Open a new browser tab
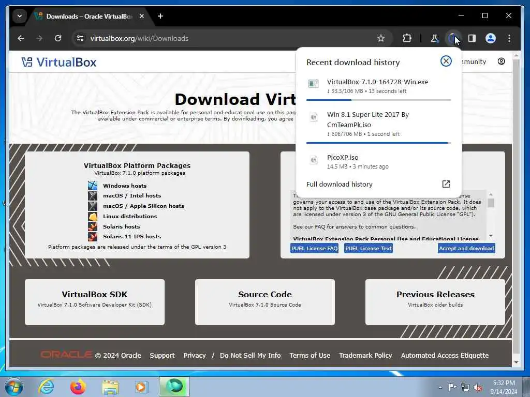Screen dimensions: 530x397 (160, 16)
